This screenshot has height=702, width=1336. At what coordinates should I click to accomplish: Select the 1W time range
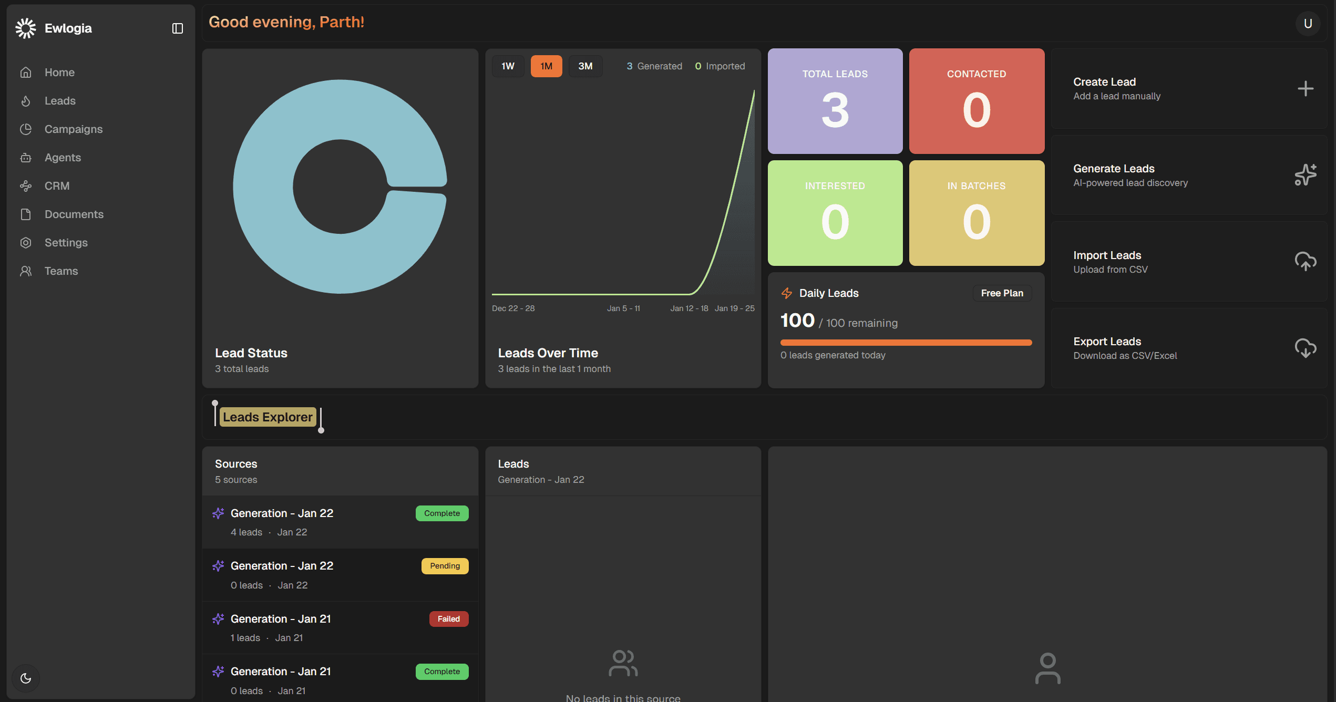click(x=508, y=66)
